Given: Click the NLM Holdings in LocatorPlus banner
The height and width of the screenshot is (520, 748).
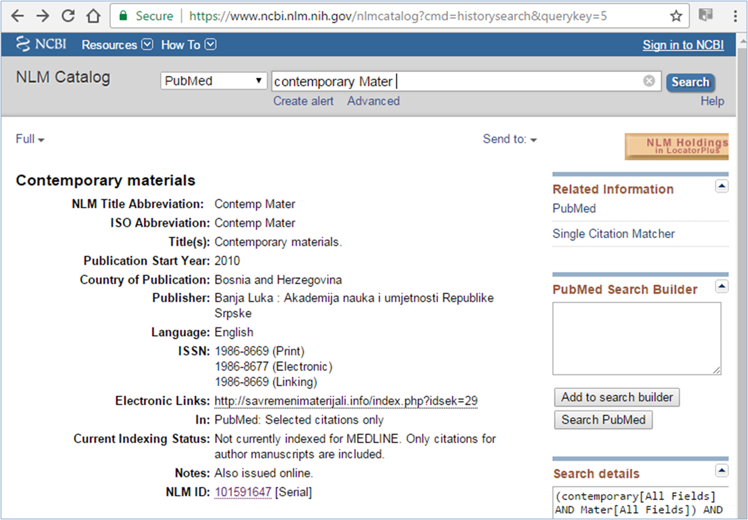Looking at the screenshot, I should [677, 147].
